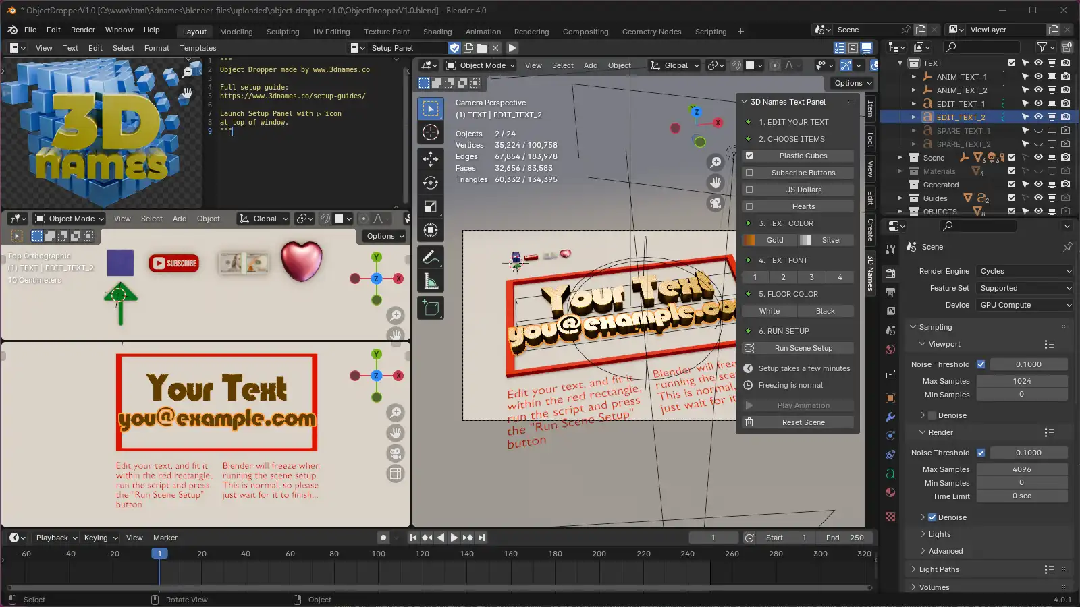Screen dimensions: 1080x607
Task: Expand the Lights subsection
Action: (938, 534)
